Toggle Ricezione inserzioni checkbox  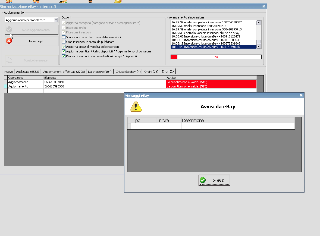pyautogui.click(x=64, y=32)
